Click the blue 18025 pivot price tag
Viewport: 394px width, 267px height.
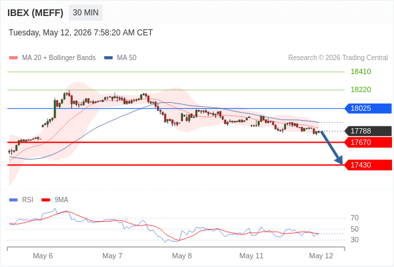coord(368,109)
